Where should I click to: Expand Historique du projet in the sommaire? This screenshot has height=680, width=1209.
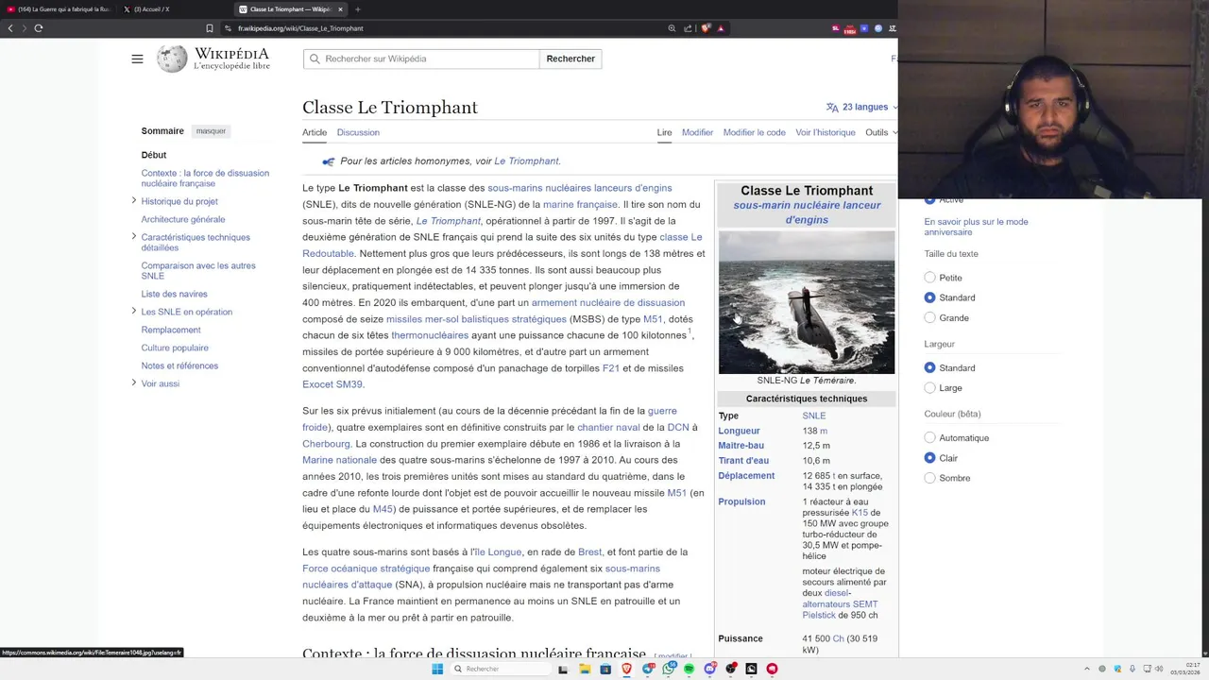(x=133, y=200)
